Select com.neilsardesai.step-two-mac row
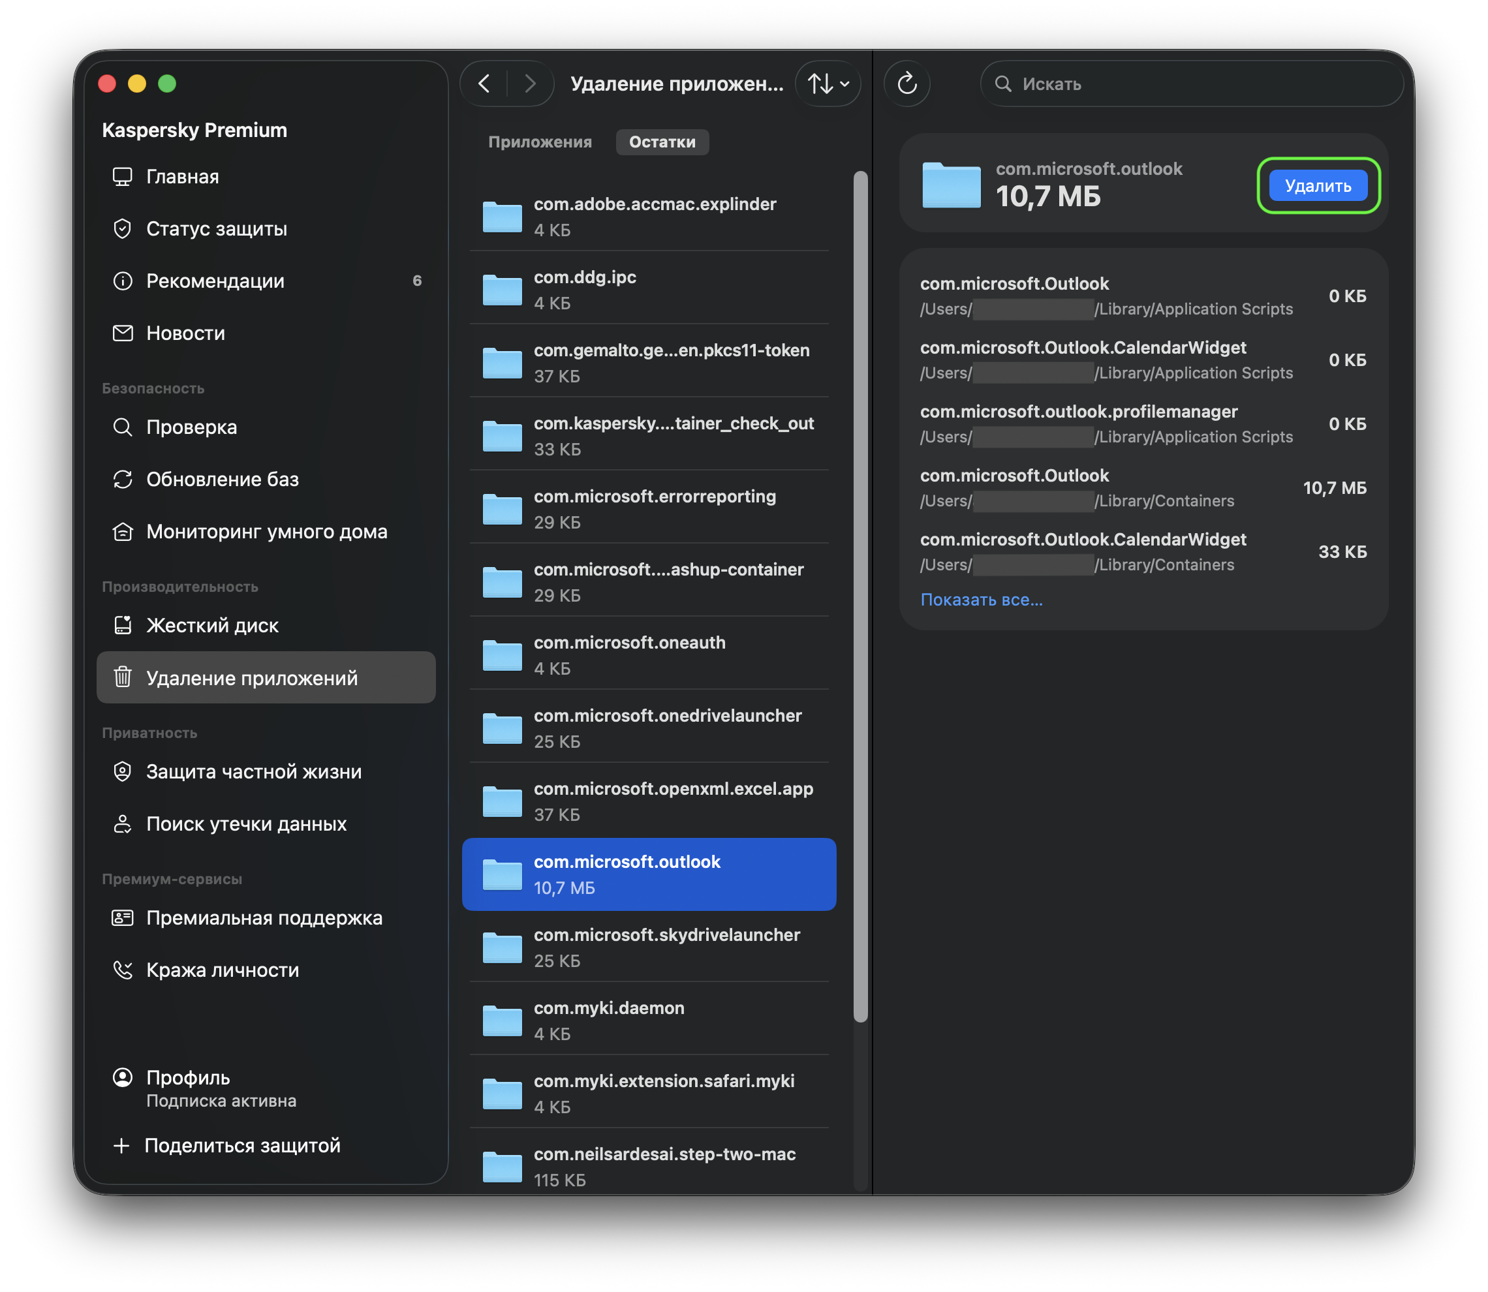 coord(649,1167)
